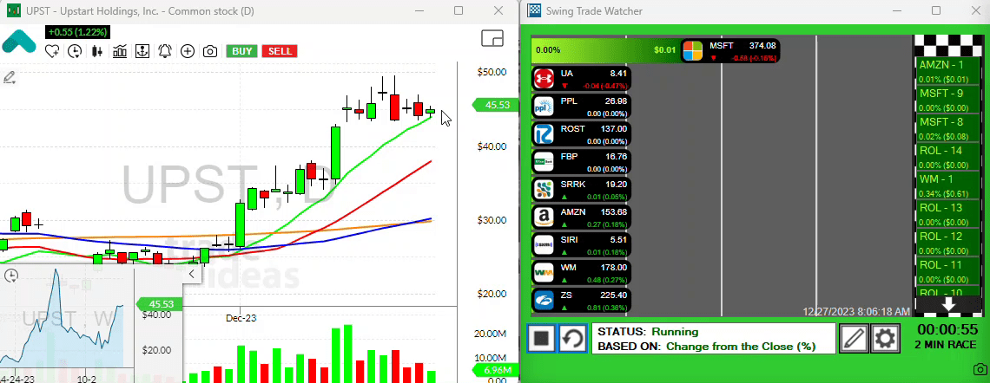The width and height of the screenshot is (990, 383).
Task: Click the UPST chart window title icon
Action: (13, 10)
